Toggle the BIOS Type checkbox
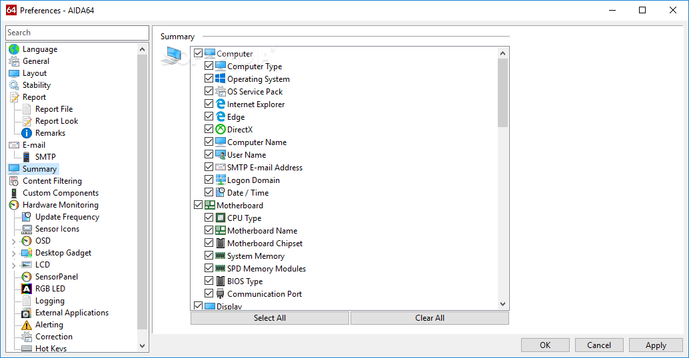The width and height of the screenshot is (689, 358). 209,281
